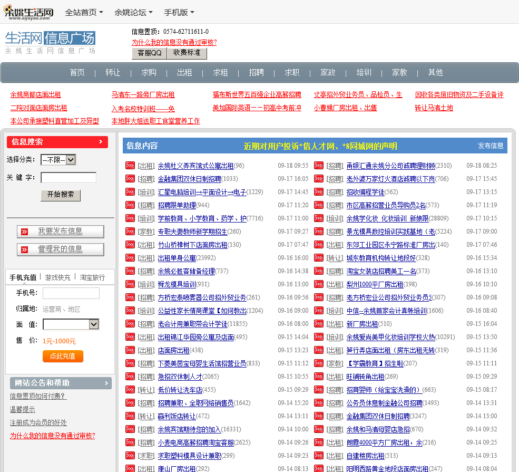The image size is (519, 472).
Task: Go to 首页 in navigation bar
Action: point(77,73)
